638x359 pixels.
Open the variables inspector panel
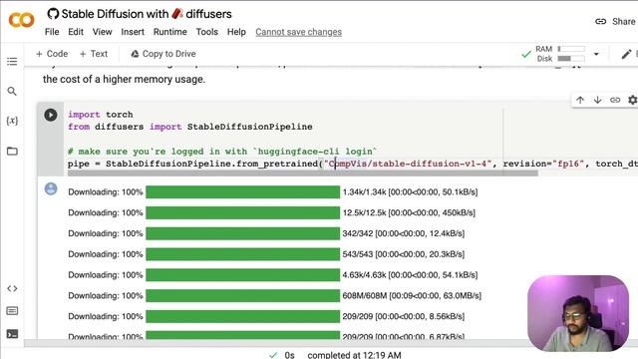[x=12, y=121]
